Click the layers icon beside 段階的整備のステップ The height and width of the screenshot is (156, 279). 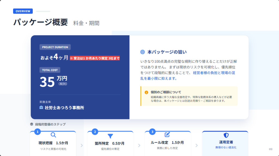point(32,124)
